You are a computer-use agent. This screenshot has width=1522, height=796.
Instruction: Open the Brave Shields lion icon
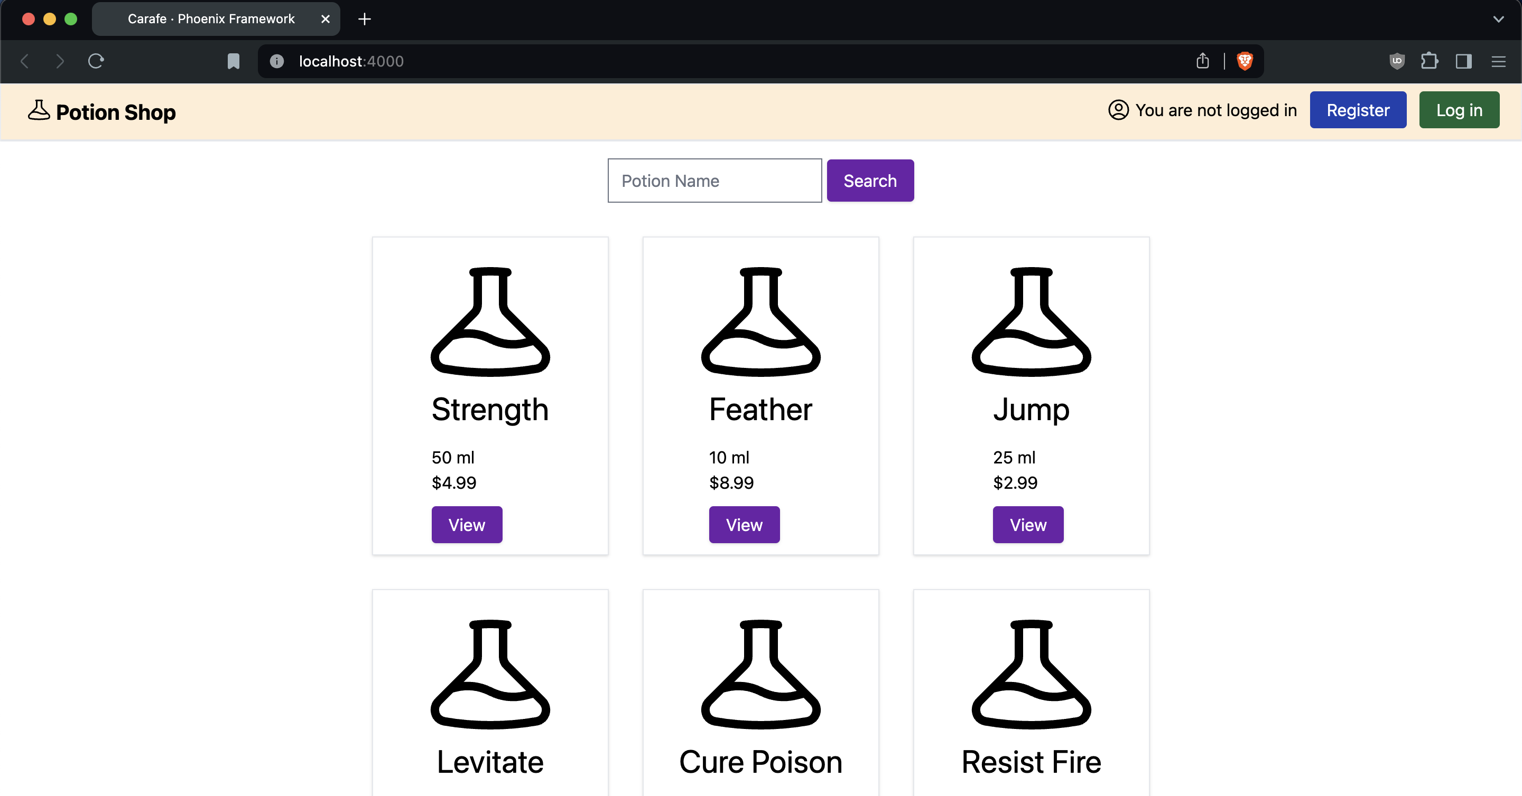pyautogui.click(x=1245, y=61)
